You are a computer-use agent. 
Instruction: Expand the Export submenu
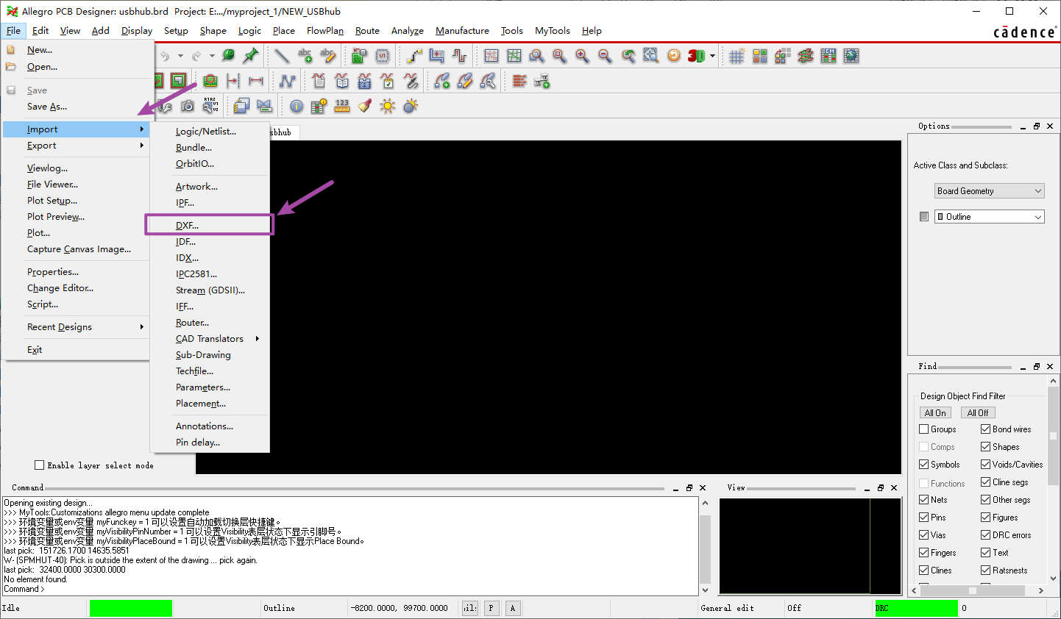[77, 146]
